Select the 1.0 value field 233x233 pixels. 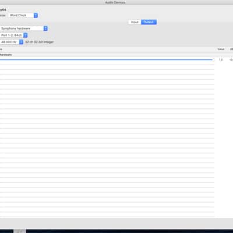click(x=221, y=59)
